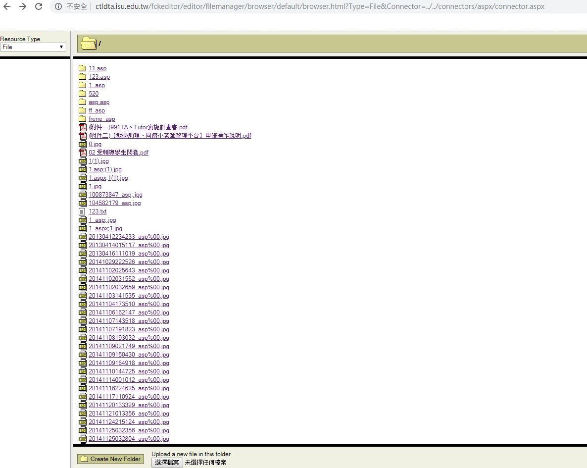Viewport: 587px width, 468px height.
Task: Click folder icon next to 1_asp
Action: coord(82,85)
